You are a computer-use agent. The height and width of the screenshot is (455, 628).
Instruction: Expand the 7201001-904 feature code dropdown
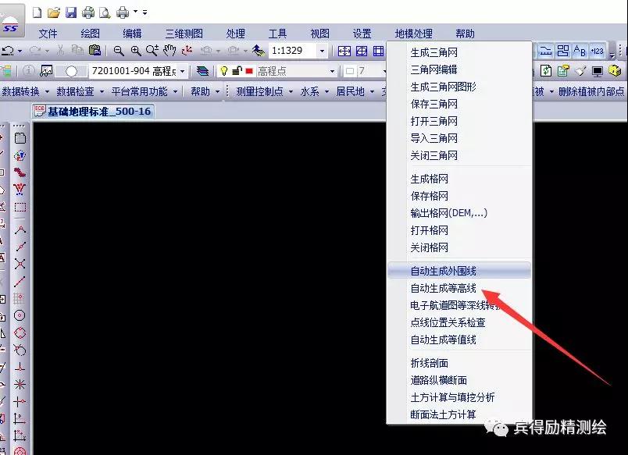pyautogui.click(x=183, y=71)
